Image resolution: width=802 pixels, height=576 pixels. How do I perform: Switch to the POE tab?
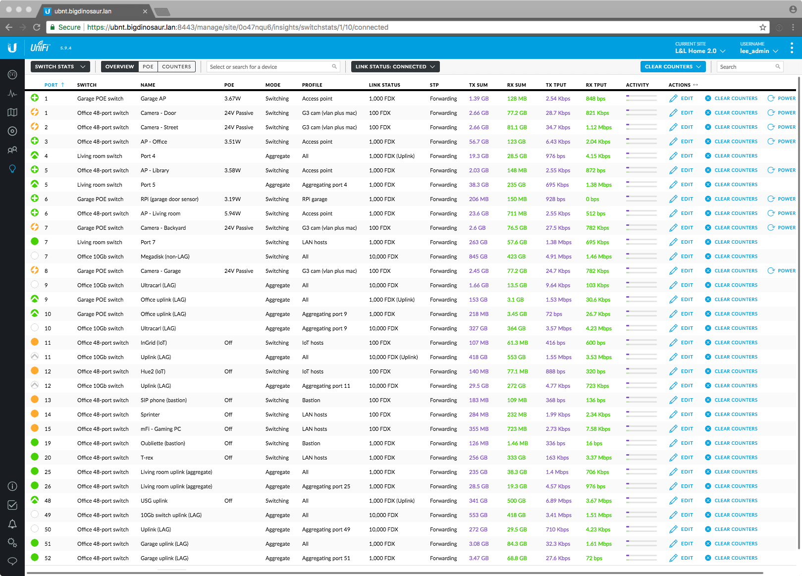pos(148,67)
